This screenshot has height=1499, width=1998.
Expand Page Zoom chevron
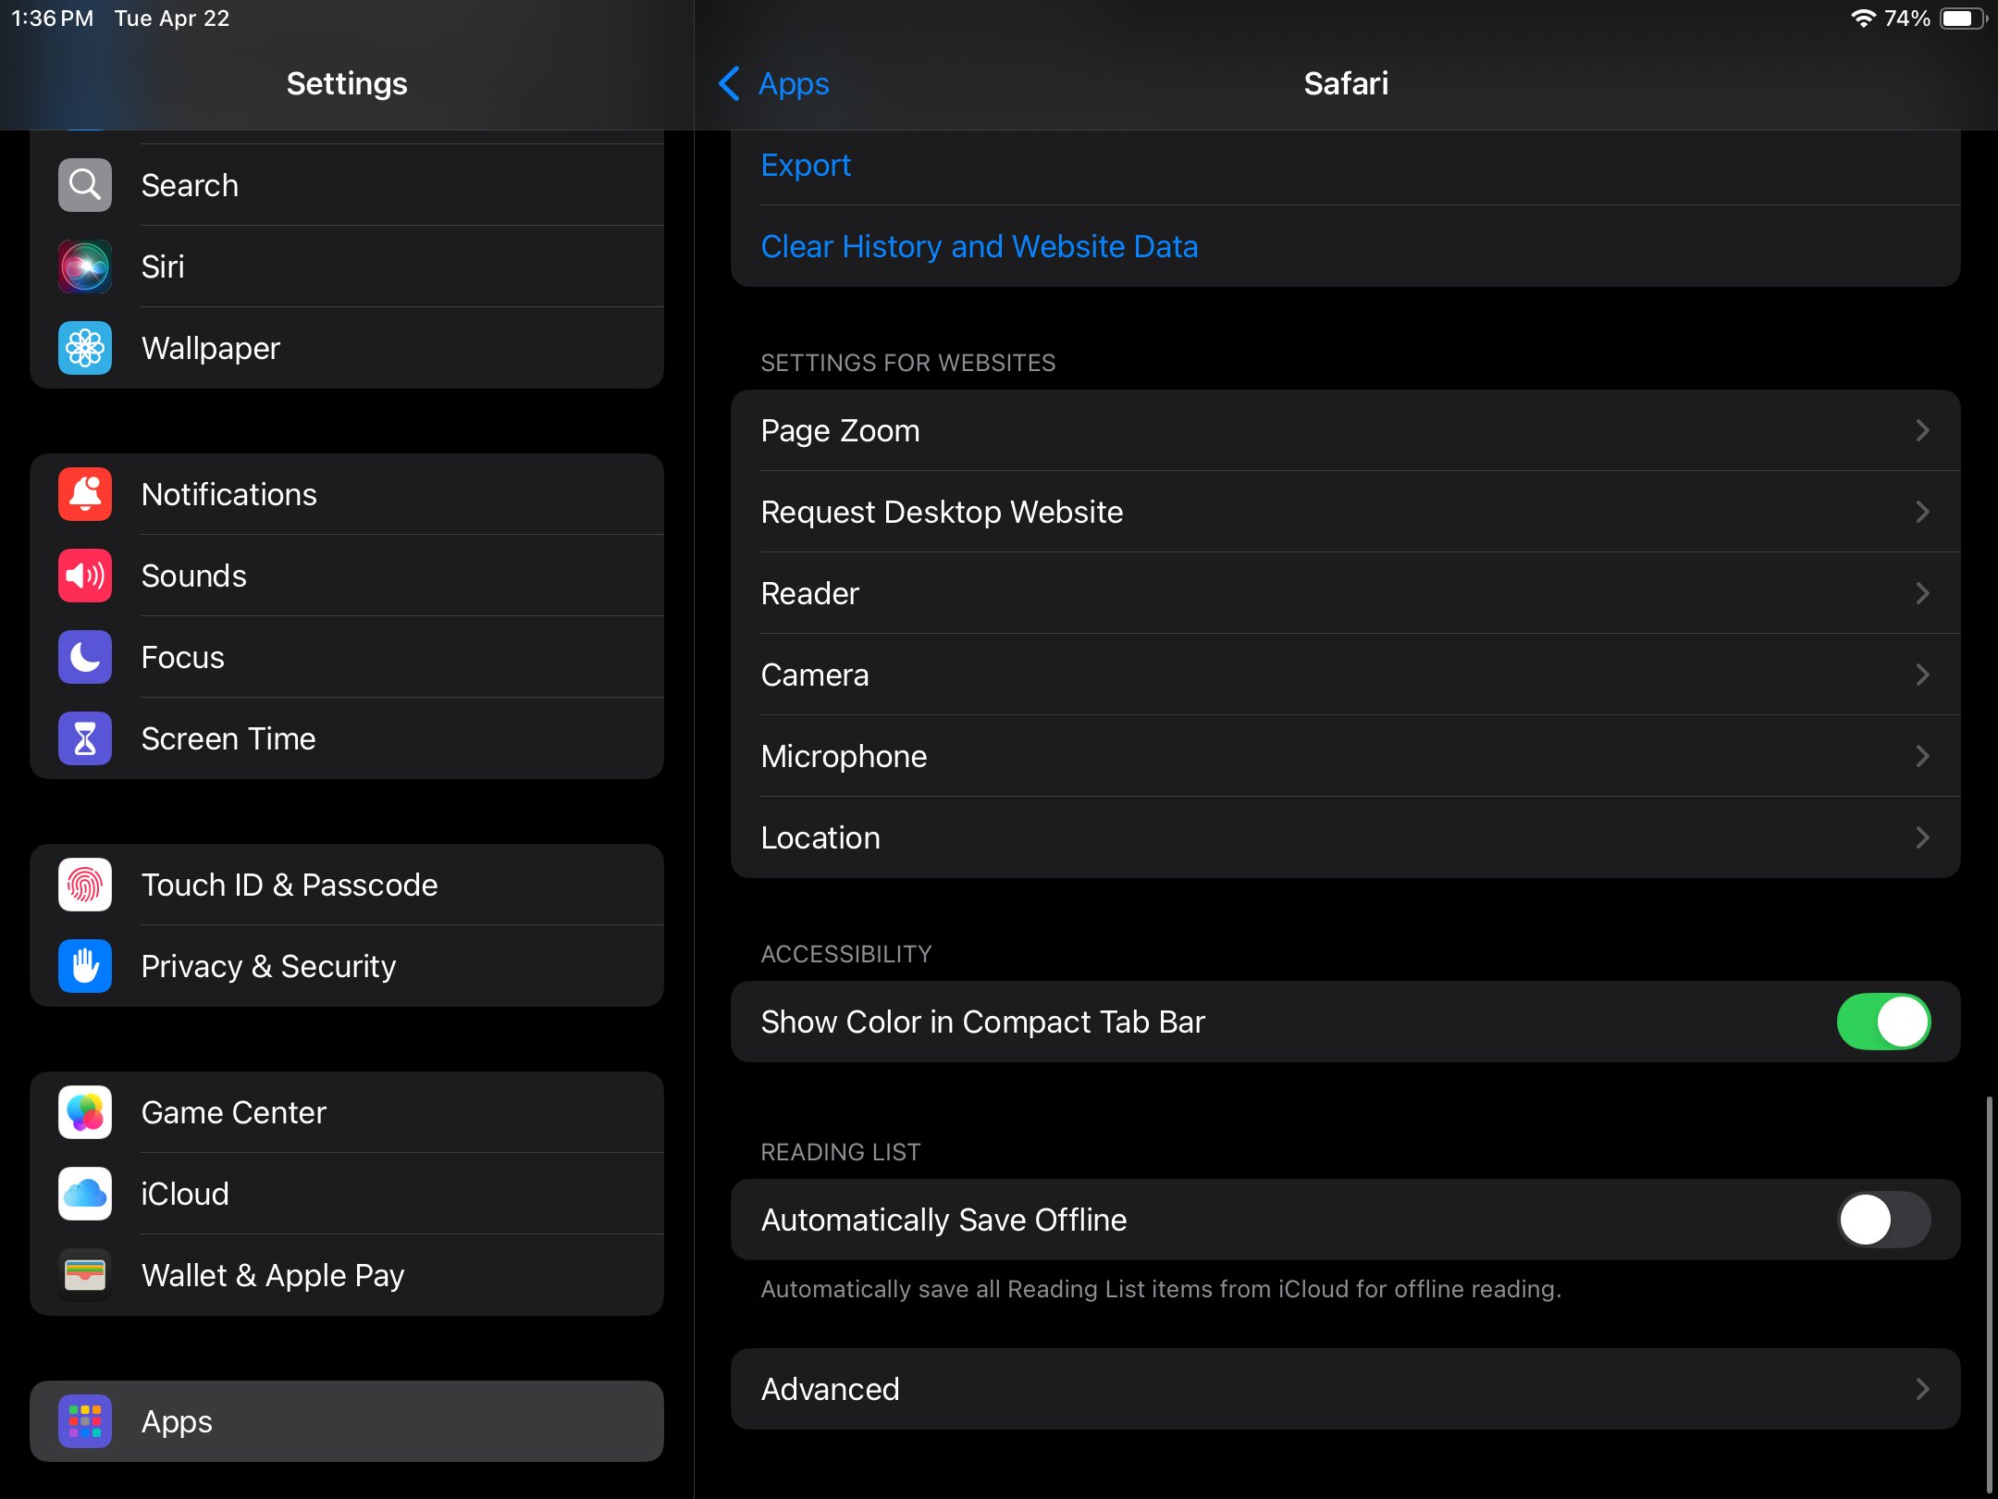[x=1923, y=430]
